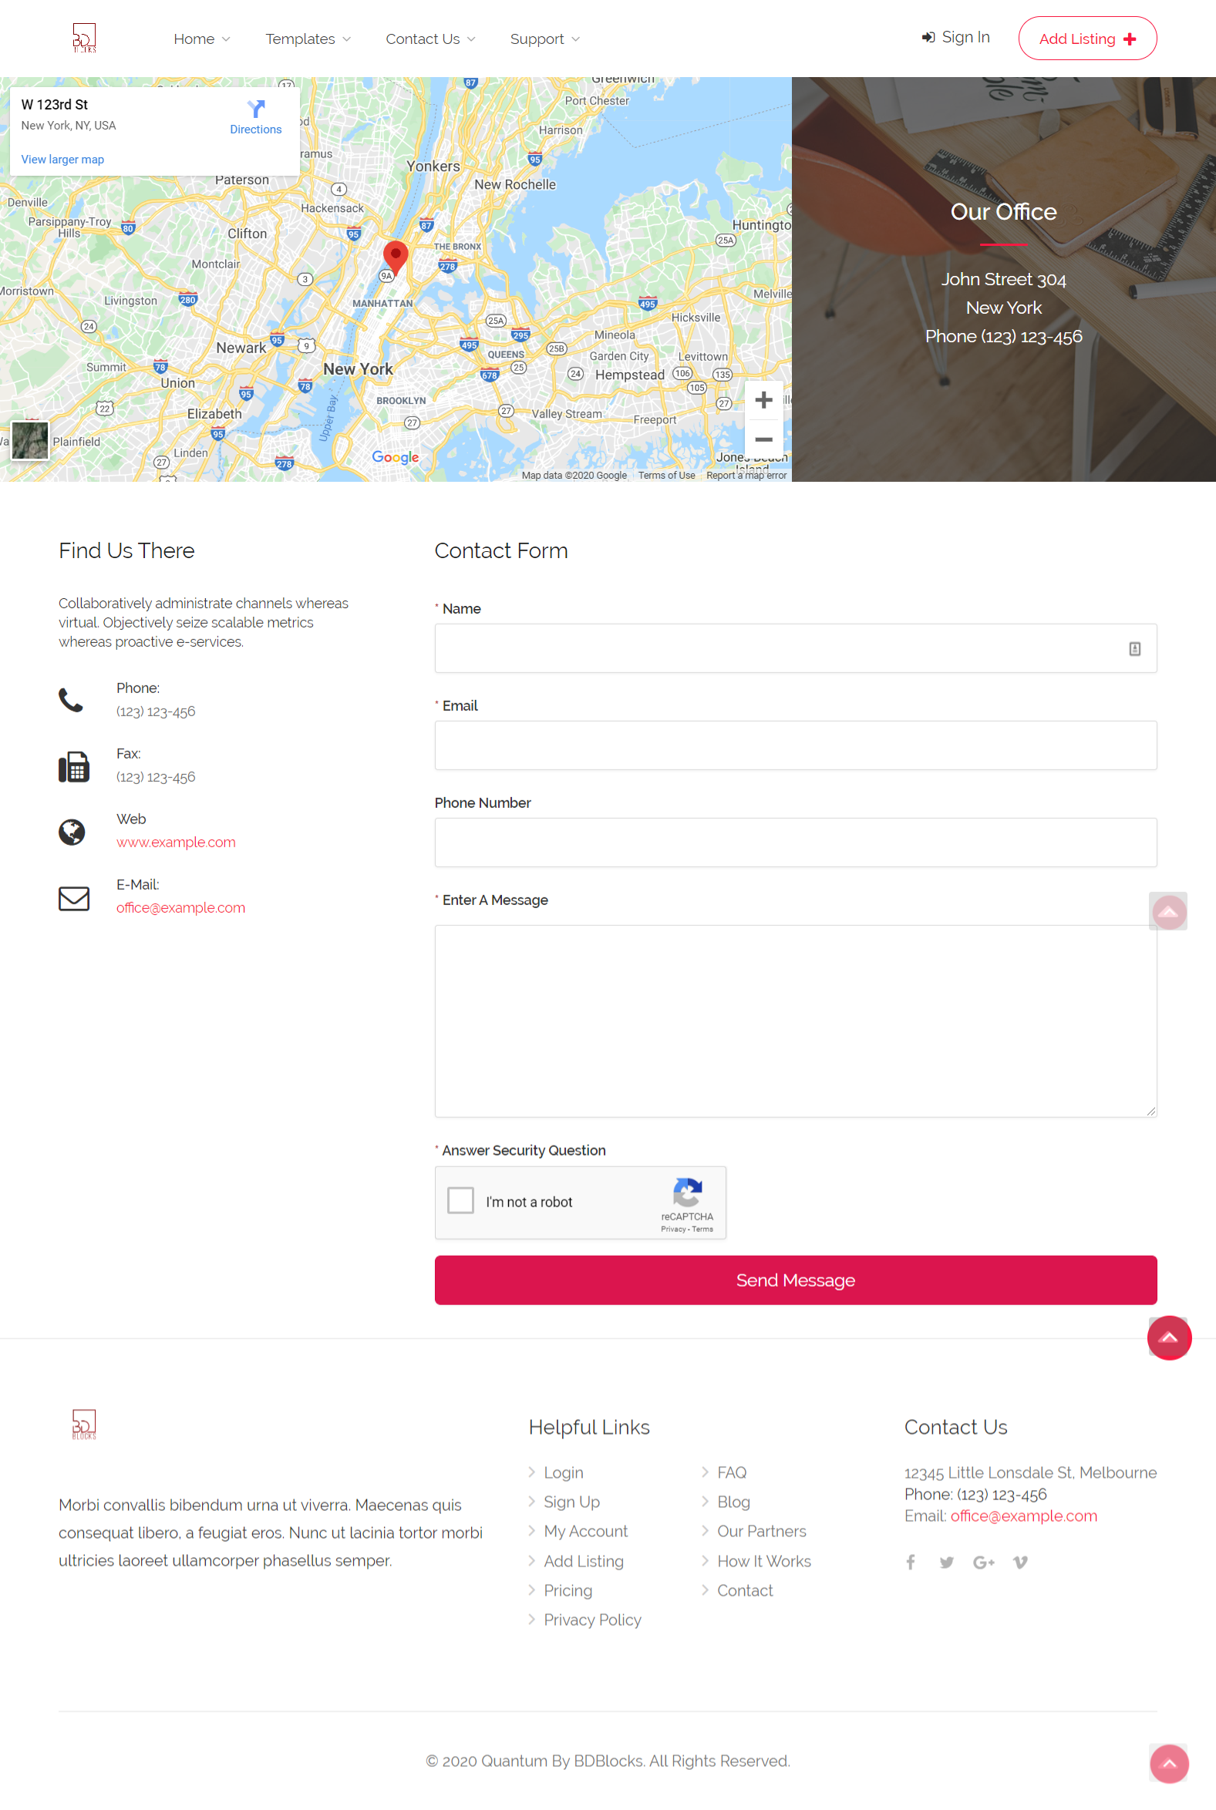
Task: Click faded scroll-up button near message field
Action: [x=1168, y=911]
